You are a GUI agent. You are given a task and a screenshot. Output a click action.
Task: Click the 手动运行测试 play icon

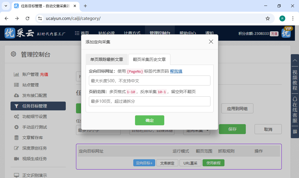[16, 127]
